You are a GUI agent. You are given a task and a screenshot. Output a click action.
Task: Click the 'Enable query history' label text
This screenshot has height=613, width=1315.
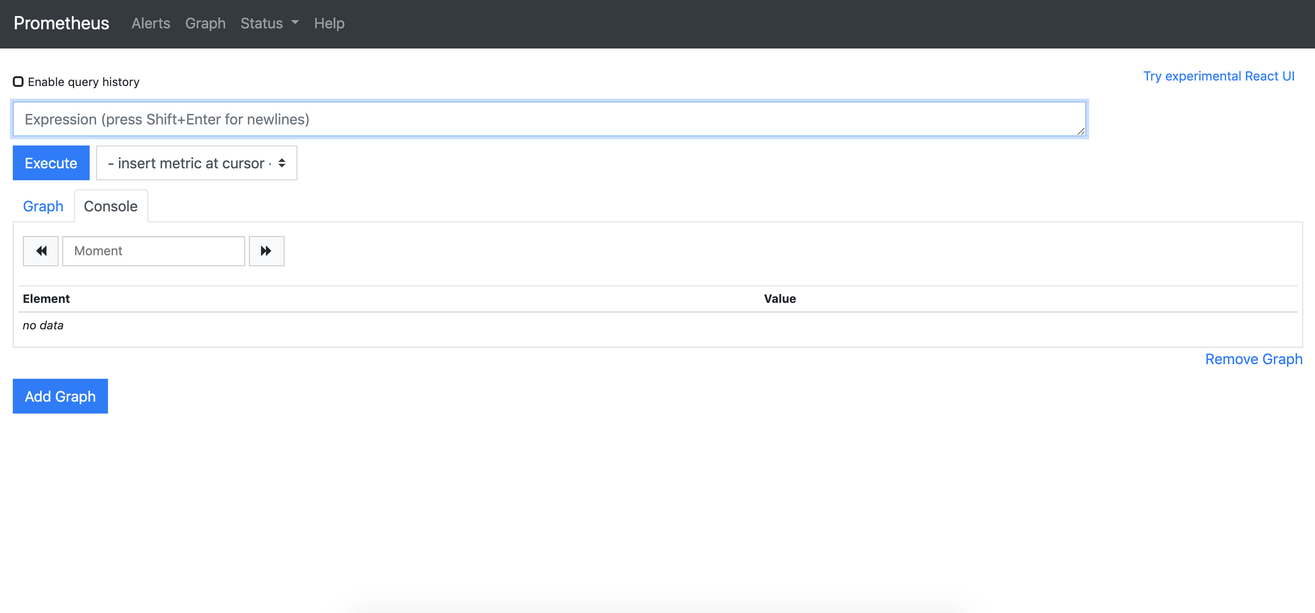click(84, 82)
